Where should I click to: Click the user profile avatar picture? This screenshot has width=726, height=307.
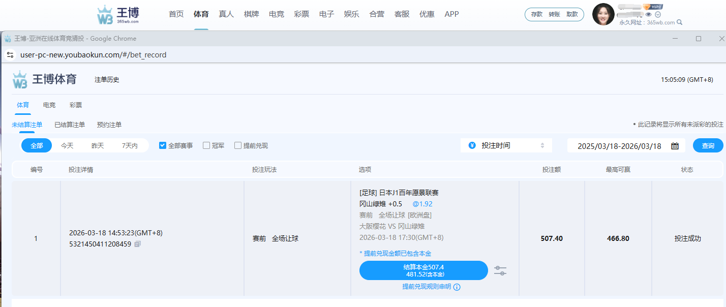(x=603, y=14)
